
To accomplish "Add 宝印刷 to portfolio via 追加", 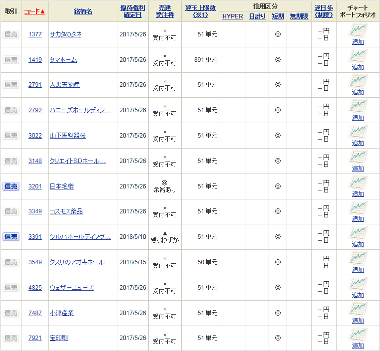I will coord(358,346).
